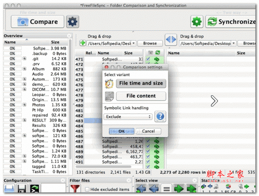Open symbolic link help question mark
Image resolution: width=259 pixels, height=196 pixels.
coord(160,116)
